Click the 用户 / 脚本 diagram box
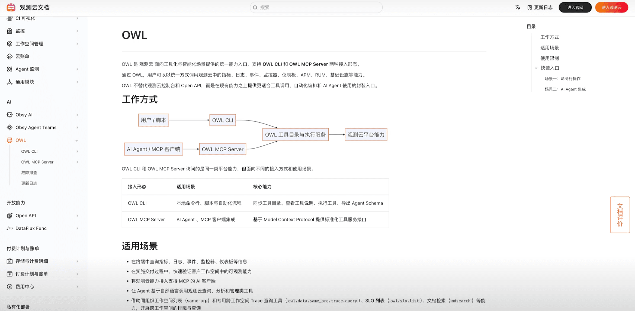Screen dimensions: 635x311 [x=153, y=120]
